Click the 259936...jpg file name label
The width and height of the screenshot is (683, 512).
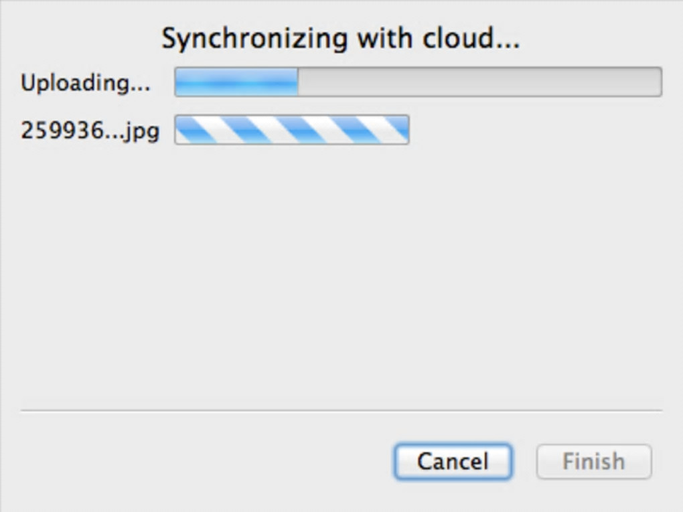pyautogui.click(x=90, y=131)
